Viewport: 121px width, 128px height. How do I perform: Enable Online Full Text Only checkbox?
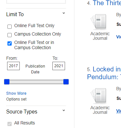click(x=9, y=27)
